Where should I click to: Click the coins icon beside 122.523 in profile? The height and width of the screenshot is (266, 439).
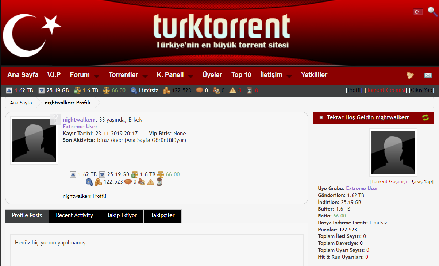(x=98, y=182)
